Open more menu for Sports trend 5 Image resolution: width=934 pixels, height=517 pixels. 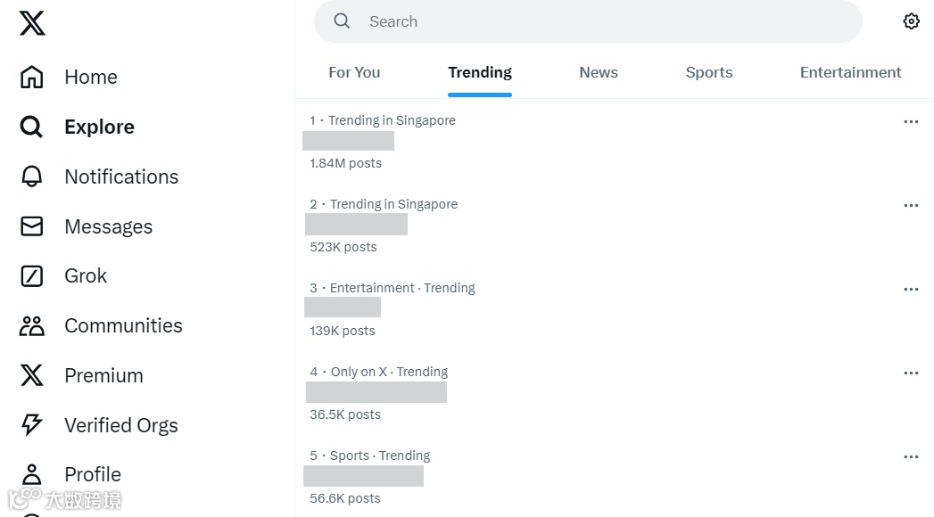click(x=911, y=456)
